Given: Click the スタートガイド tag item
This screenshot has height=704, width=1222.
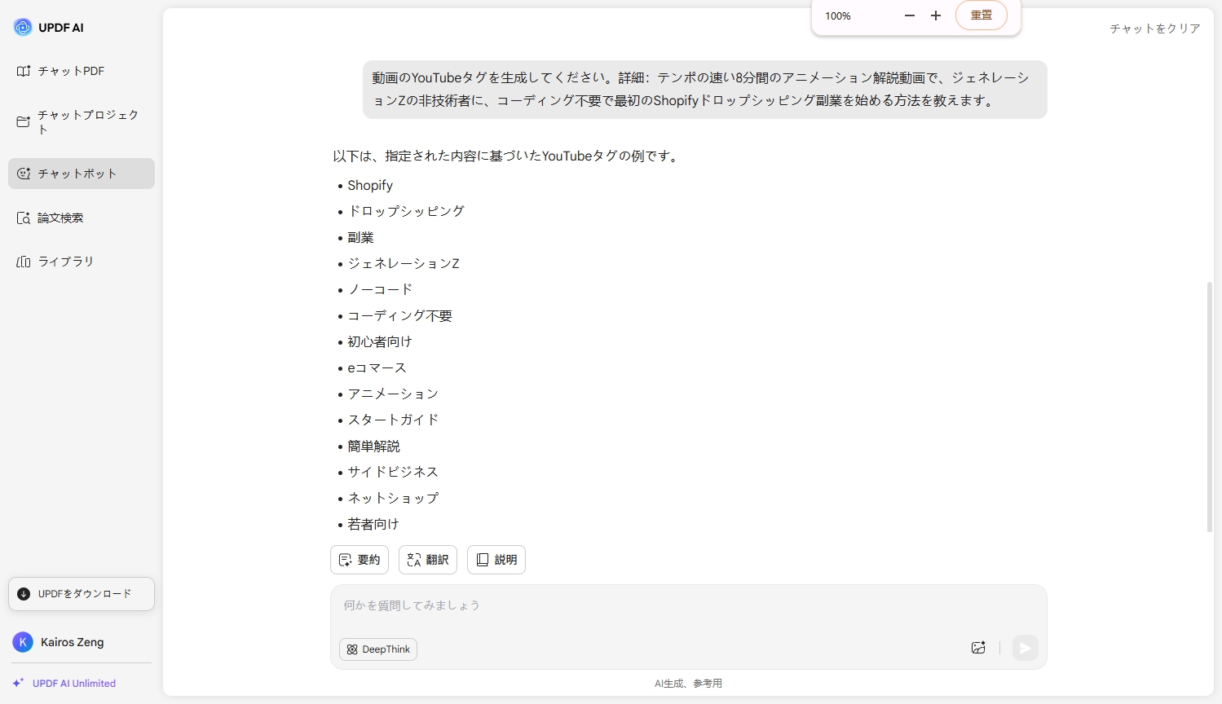Looking at the screenshot, I should (393, 420).
